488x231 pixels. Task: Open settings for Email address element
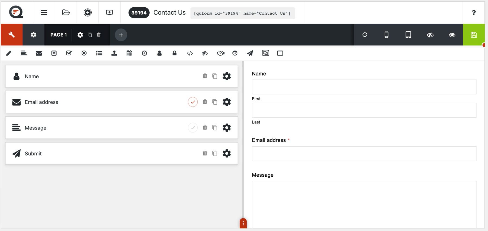click(227, 102)
